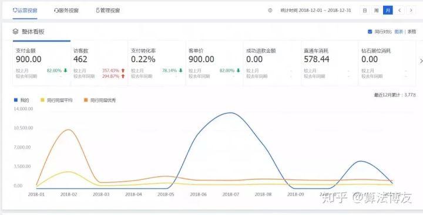Click the 2018-05 axis label

pyautogui.click(x=166, y=194)
